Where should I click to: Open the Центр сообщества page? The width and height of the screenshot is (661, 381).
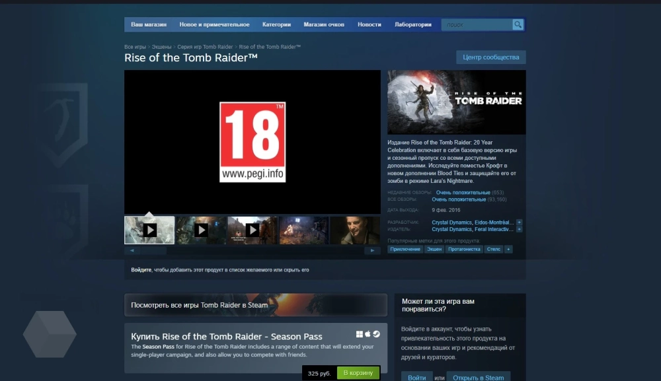(x=490, y=57)
